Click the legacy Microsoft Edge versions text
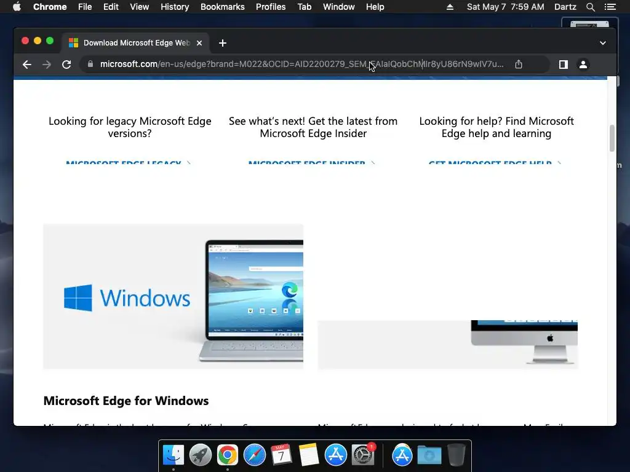This screenshot has width=630, height=472. pos(130,127)
